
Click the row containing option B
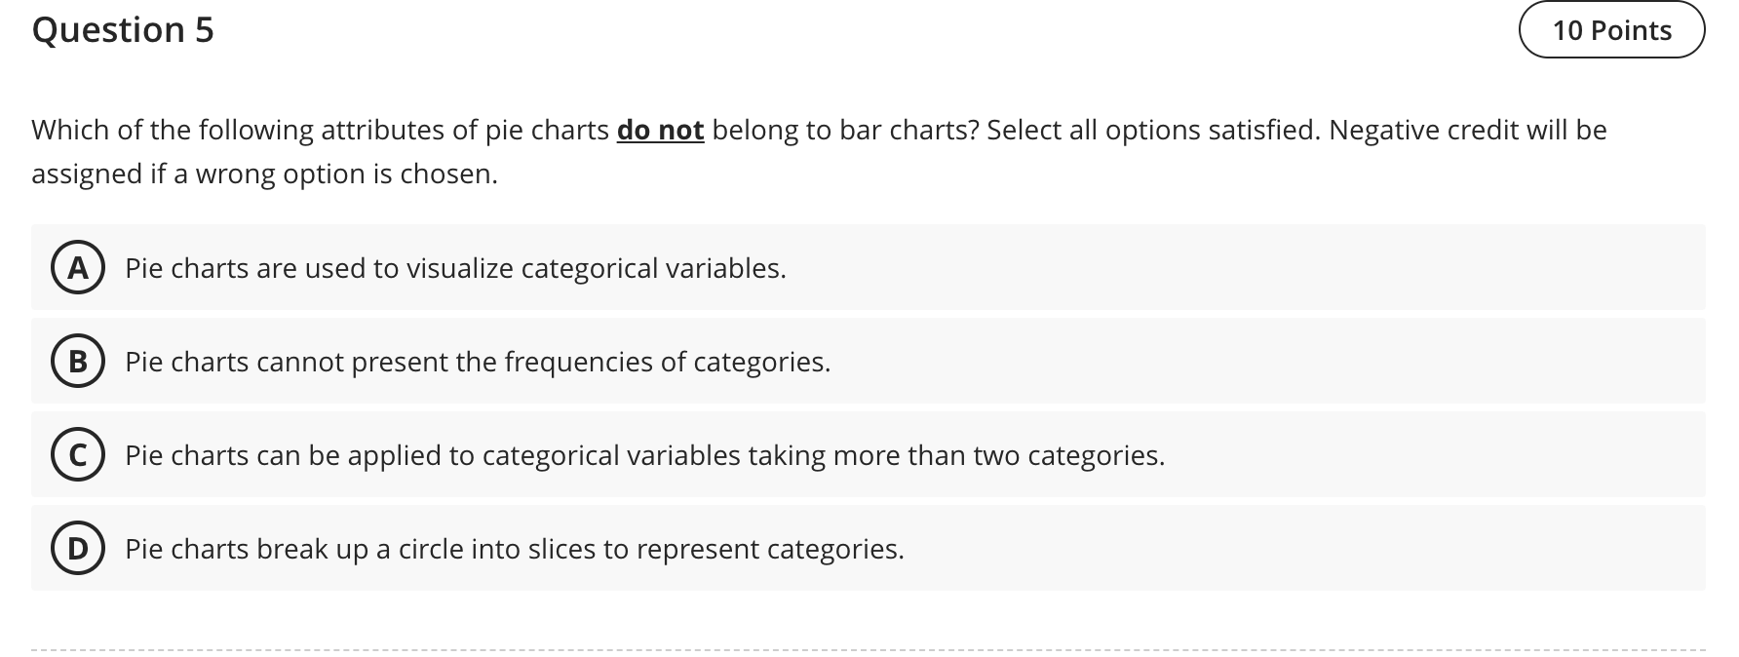pyautogui.click(x=869, y=362)
